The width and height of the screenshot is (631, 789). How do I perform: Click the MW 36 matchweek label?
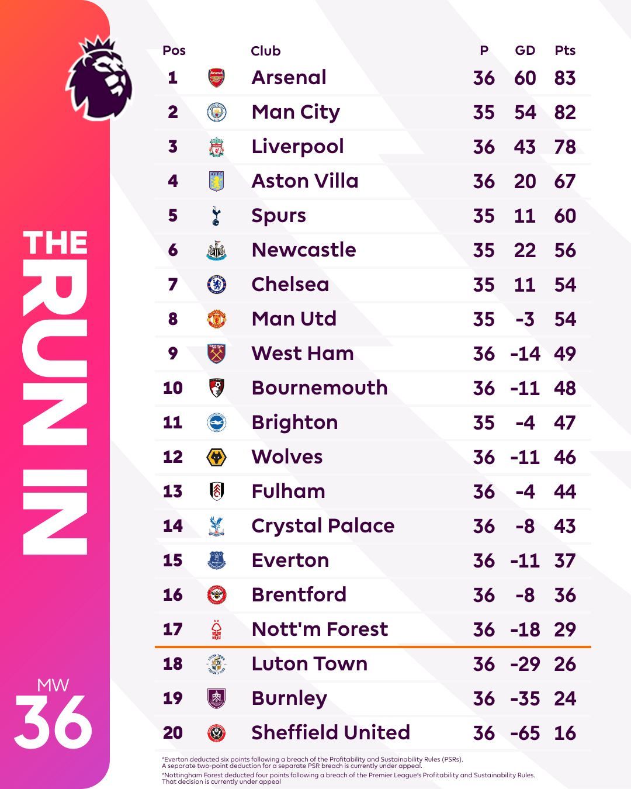click(x=53, y=714)
